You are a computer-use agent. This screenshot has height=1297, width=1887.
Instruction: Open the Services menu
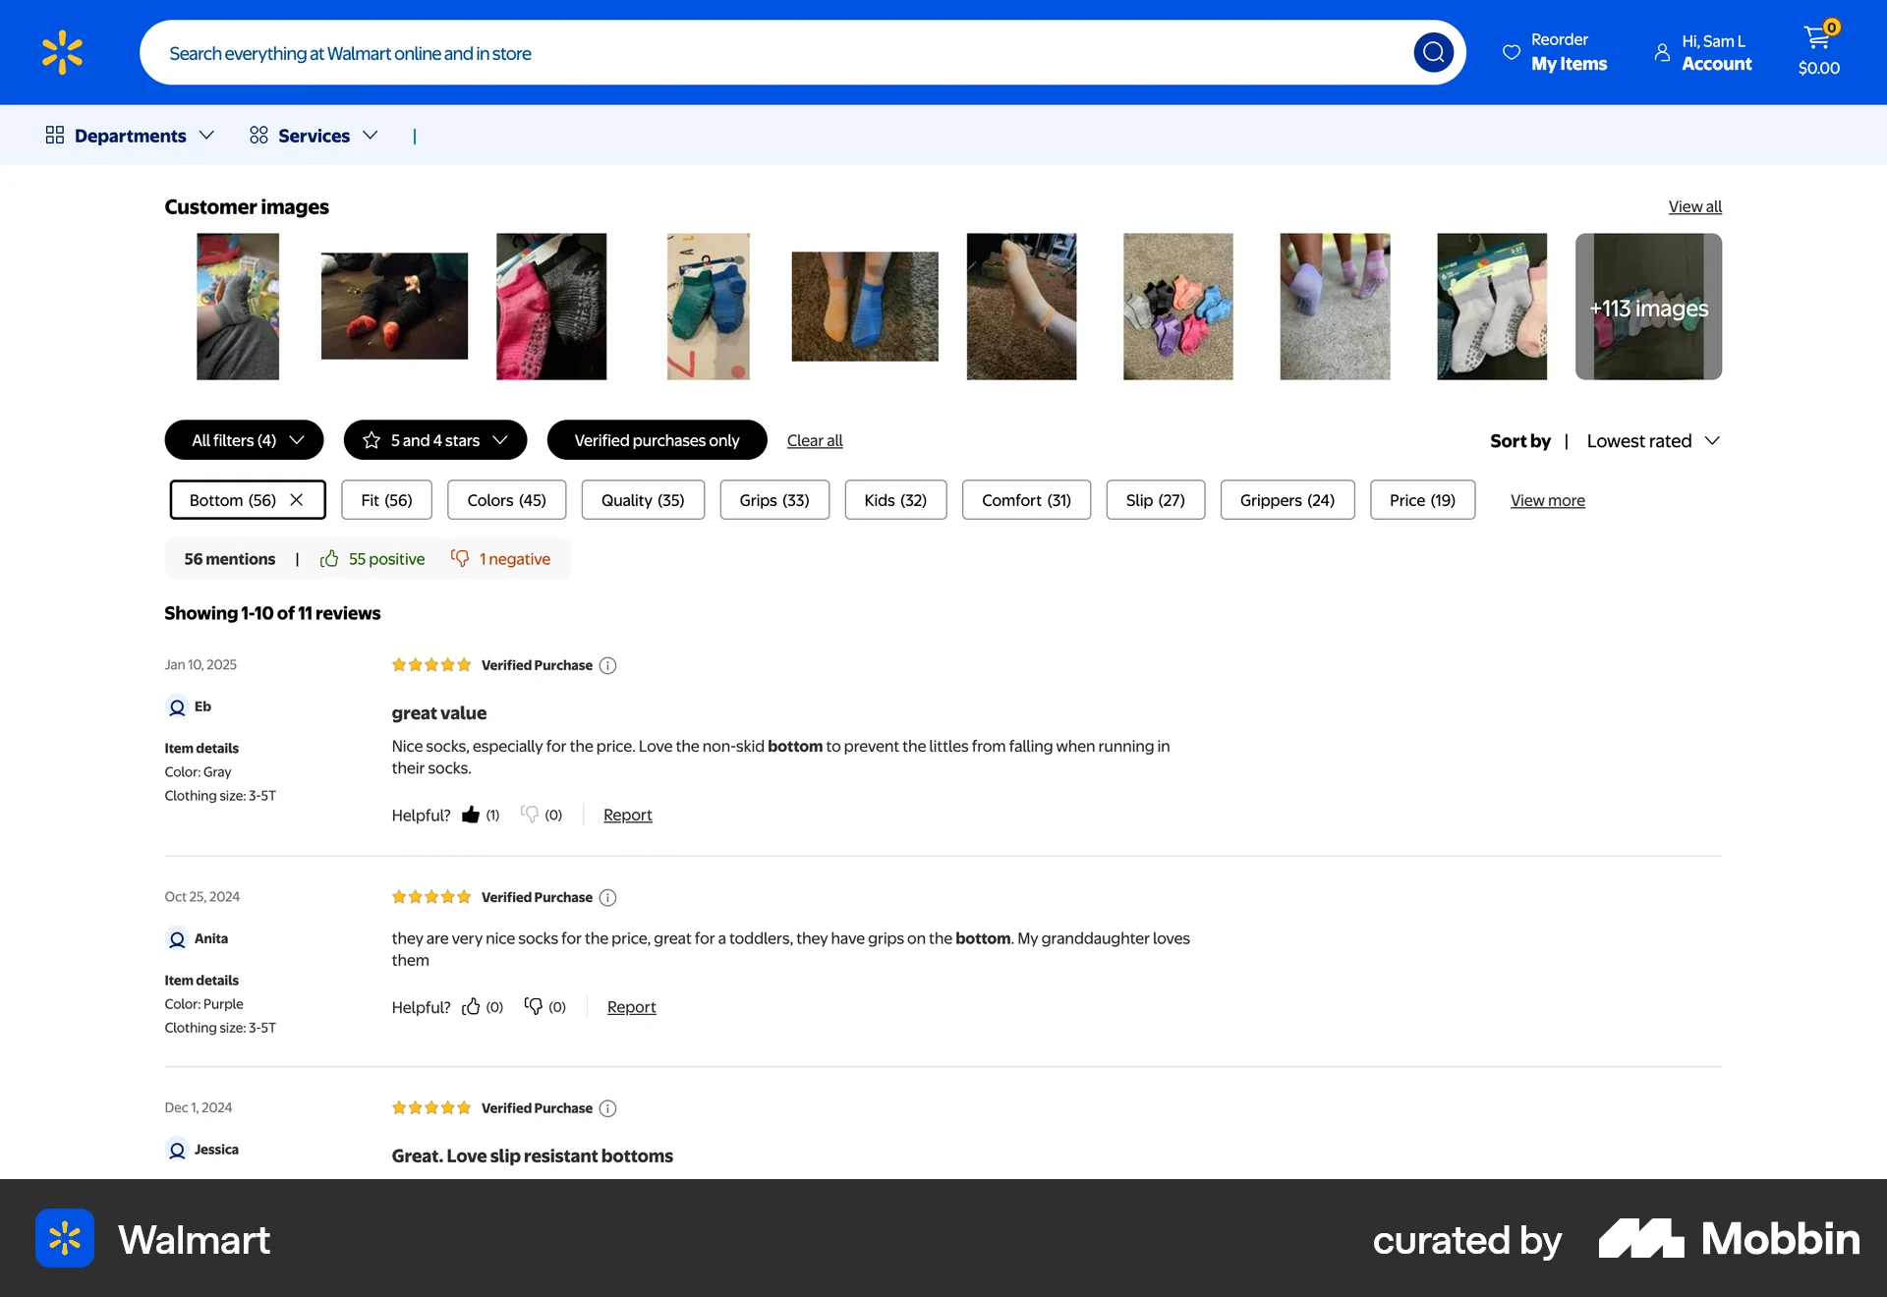(314, 135)
